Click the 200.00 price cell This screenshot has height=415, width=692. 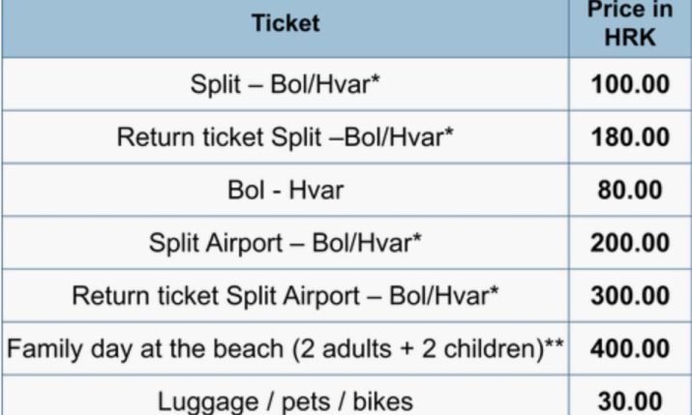coord(629,242)
